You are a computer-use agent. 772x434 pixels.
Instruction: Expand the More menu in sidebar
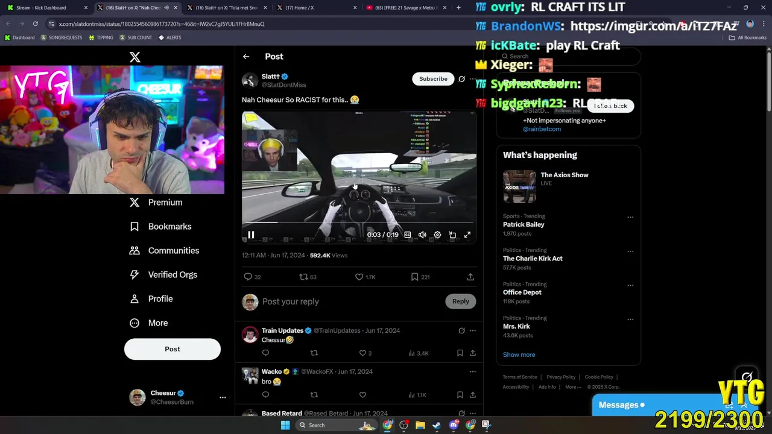(x=149, y=323)
